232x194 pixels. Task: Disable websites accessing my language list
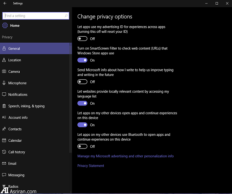[82, 103]
